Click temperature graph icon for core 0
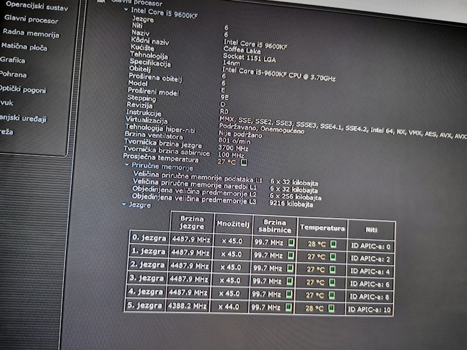The image size is (467, 350). pyautogui.click(x=333, y=244)
